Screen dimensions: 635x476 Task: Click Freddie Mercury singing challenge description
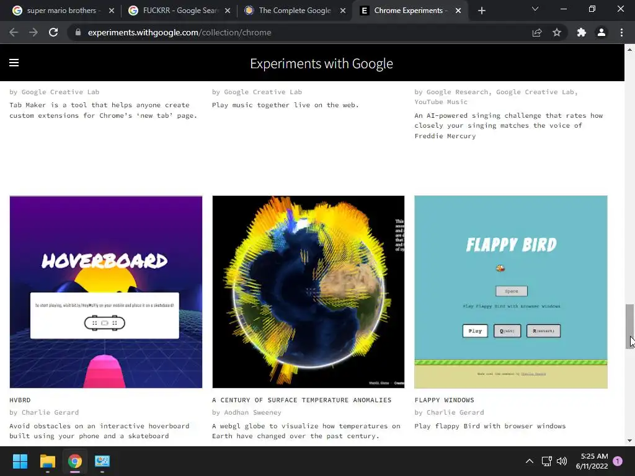pos(508,125)
